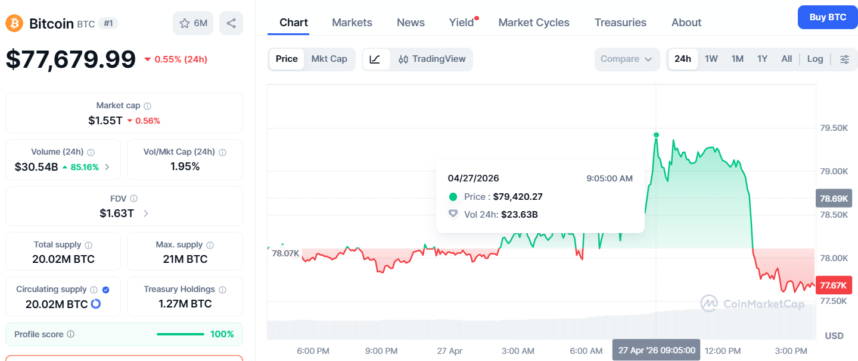Image resolution: width=858 pixels, height=361 pixels.
Task: Toggle chart to Price view
Action: 287,59
